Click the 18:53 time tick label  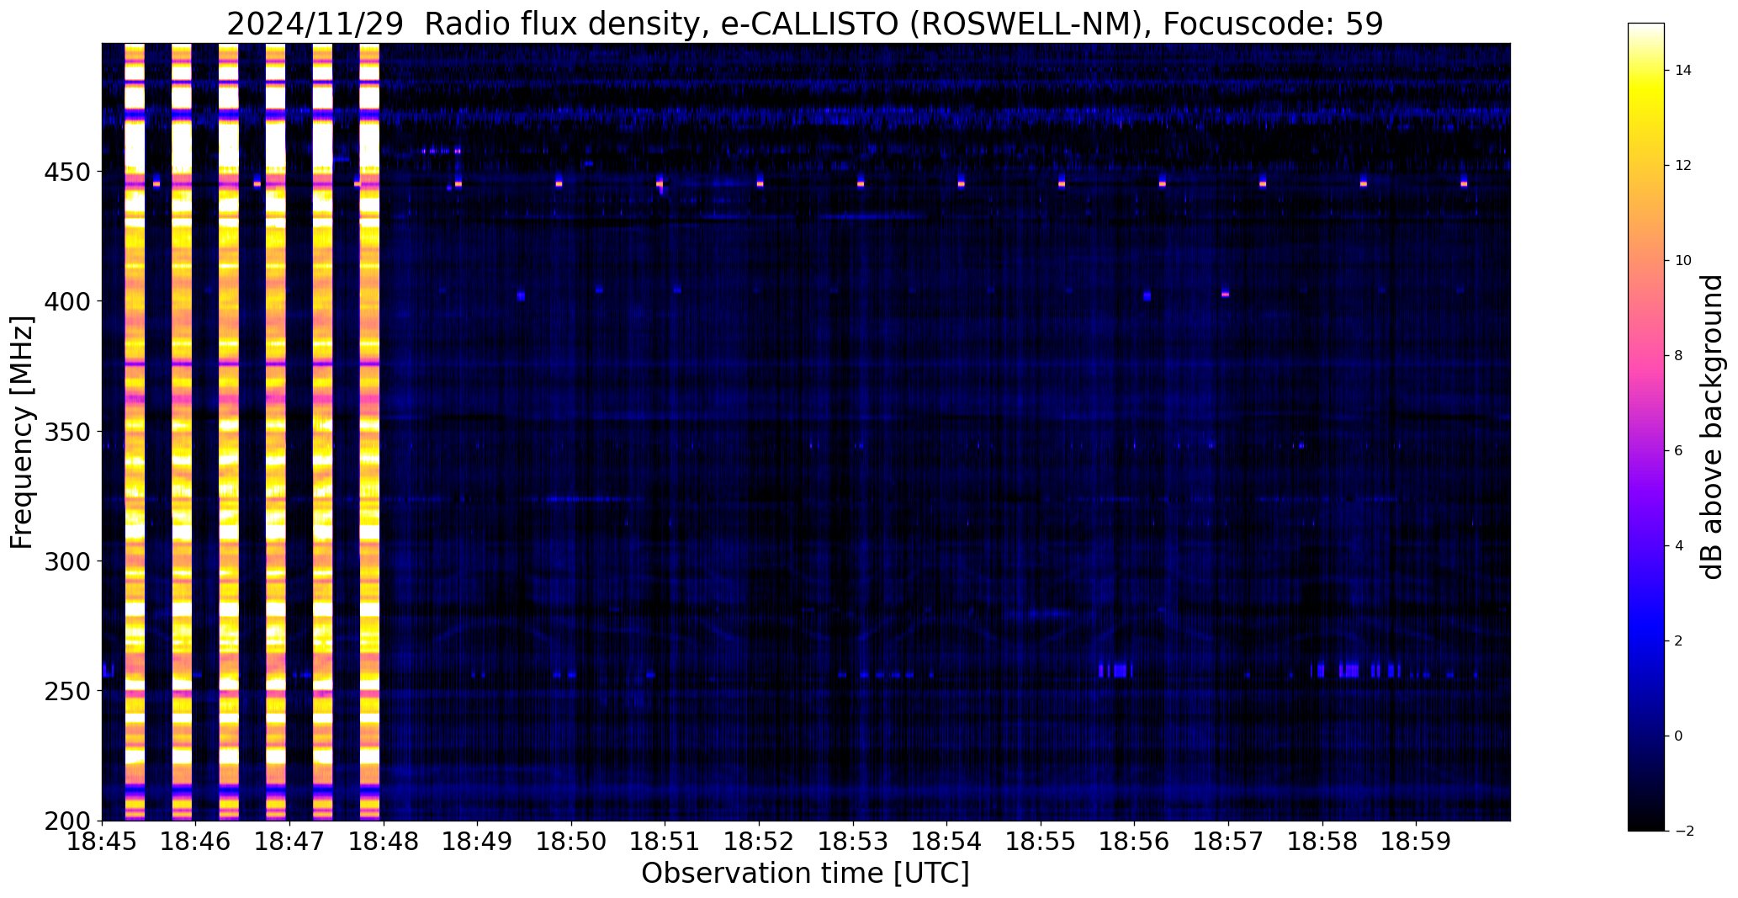point(853,841)
